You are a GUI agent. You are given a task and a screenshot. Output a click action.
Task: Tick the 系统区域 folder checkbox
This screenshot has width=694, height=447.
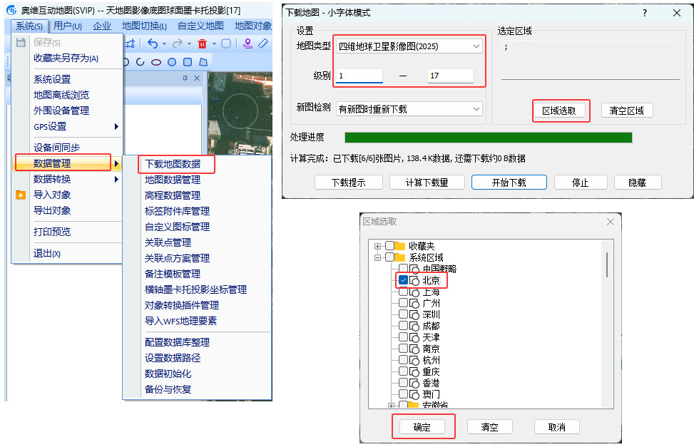tap(389, 257)
